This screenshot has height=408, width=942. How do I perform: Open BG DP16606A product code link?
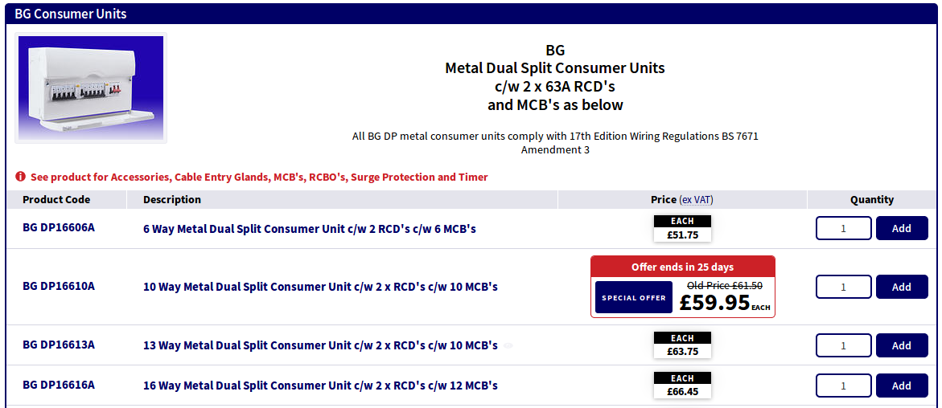(59, 227)
